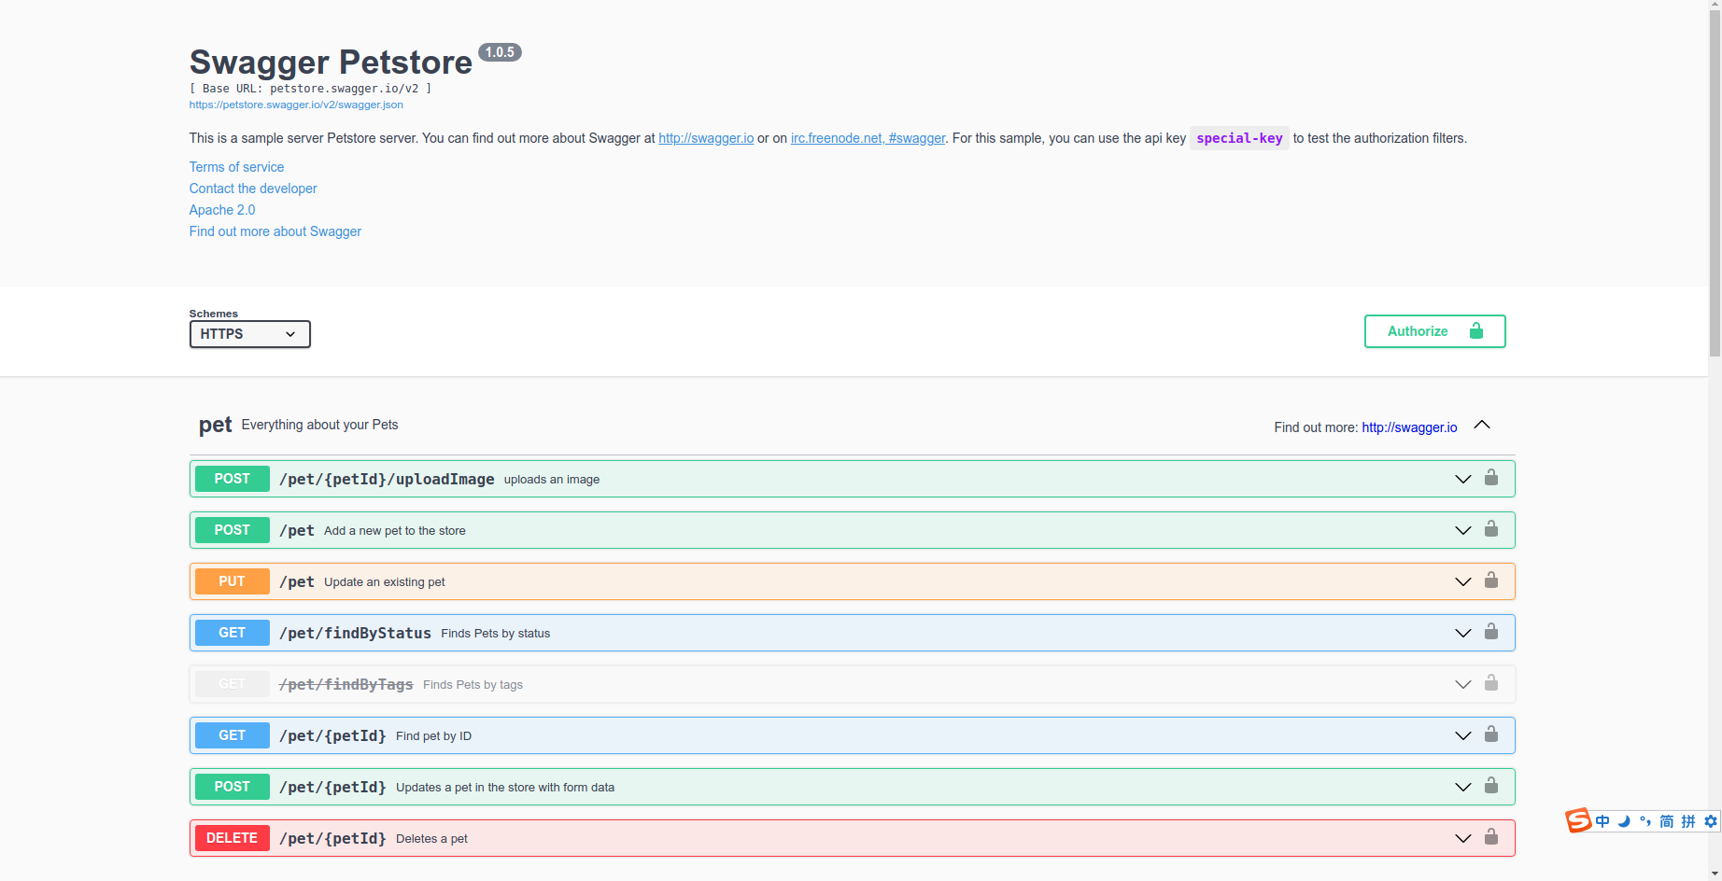Expand POST /pet Add a new pet chevron
The height and width of the screenshot is (881, 1722).
pyautogui.click(x=1463, y=531)
